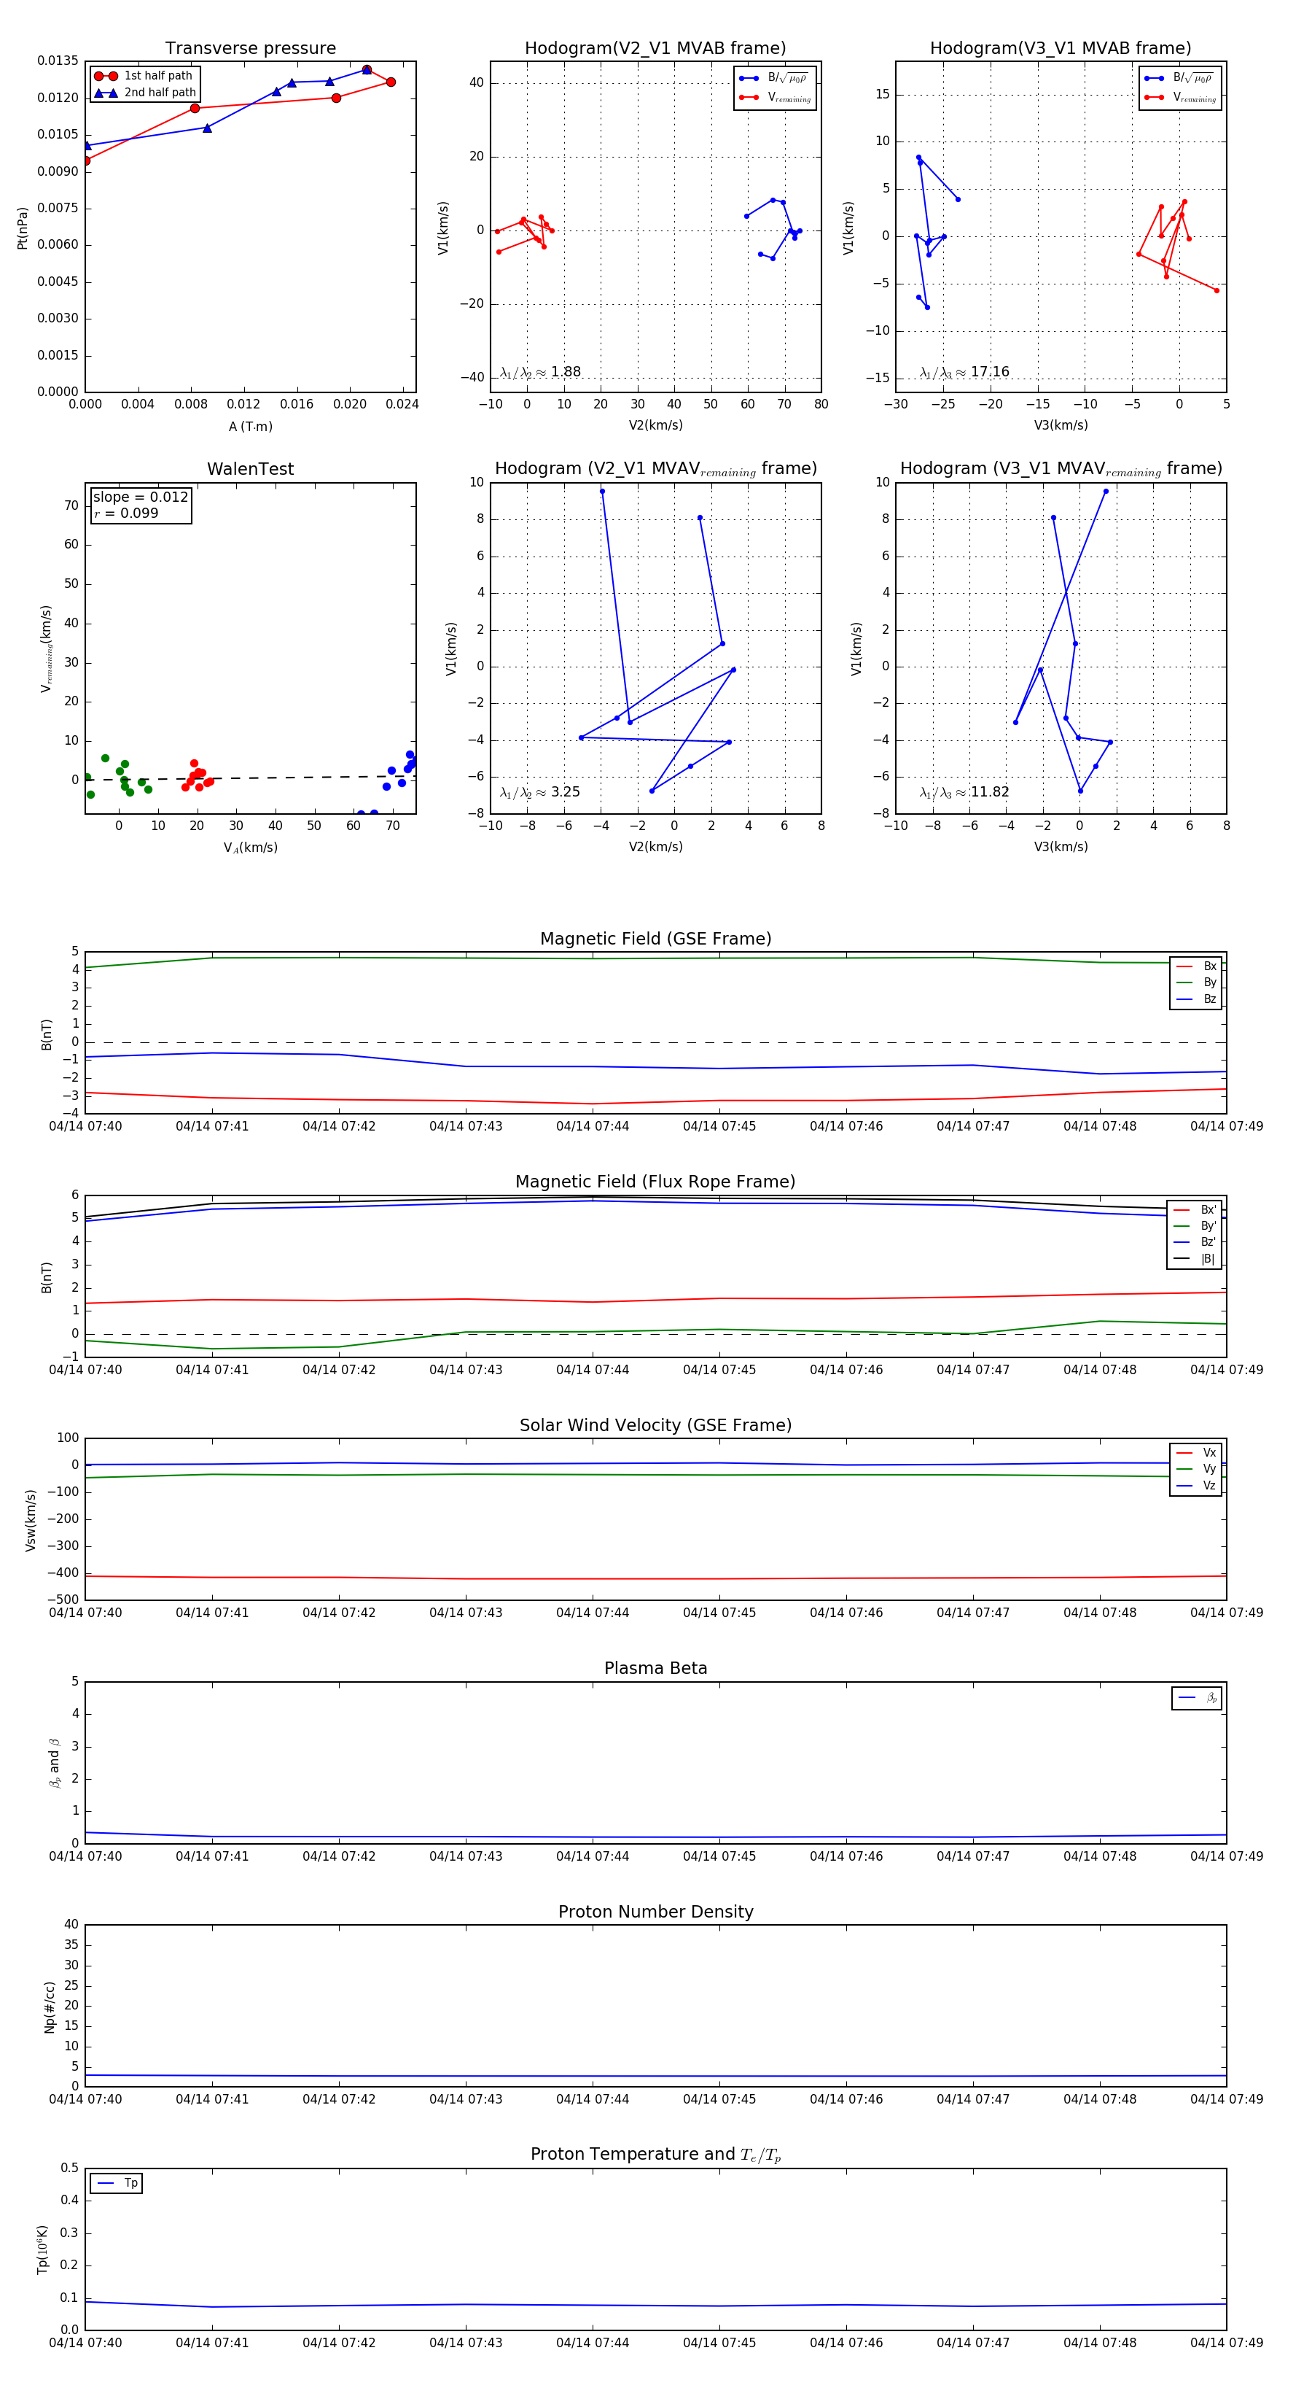
Task: Click the "Magnetic Field (Flux Rope Frame)" title
Action: 655,1182
